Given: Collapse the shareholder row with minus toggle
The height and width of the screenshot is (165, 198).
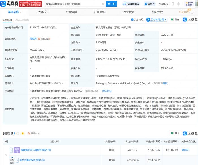Looking at the screenshot, I should pos(12,150).
